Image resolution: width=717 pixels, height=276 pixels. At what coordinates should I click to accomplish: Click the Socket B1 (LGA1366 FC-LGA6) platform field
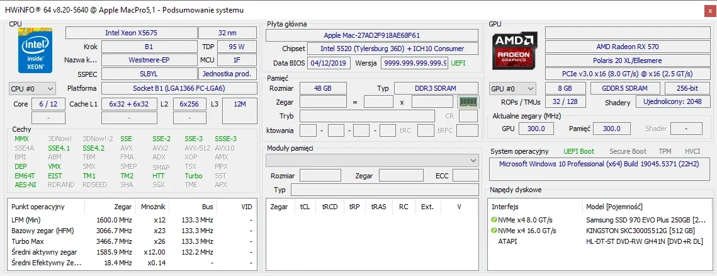pos(179,88)
